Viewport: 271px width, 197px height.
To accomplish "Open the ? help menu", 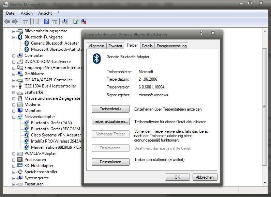I will [58, 13].
